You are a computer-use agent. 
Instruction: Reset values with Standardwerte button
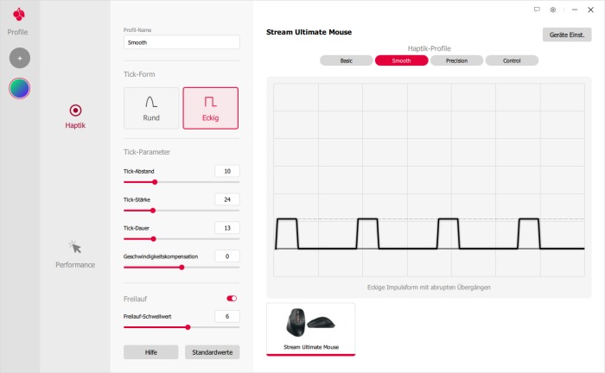(x=212, y=352)
